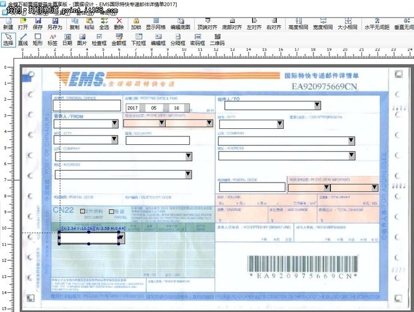Select the 分隔框 (Separator Box) tool
Viewport: 414px width, 312px height.
[178, 39]
